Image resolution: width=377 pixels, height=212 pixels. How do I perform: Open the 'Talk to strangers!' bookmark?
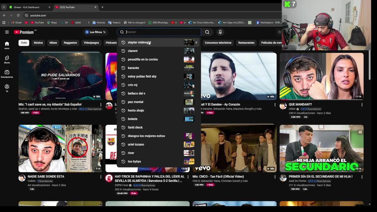(x=134, y=22)
